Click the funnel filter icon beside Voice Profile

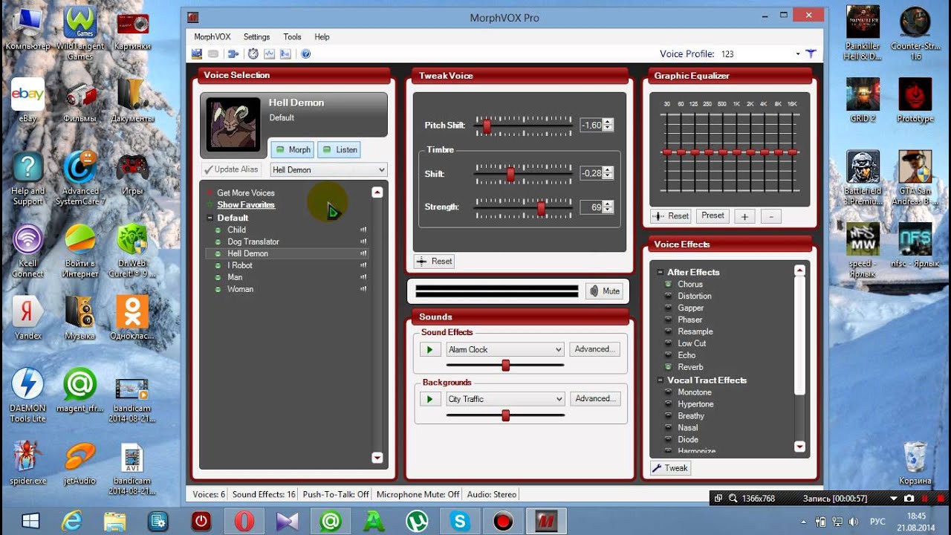point(811,53)
